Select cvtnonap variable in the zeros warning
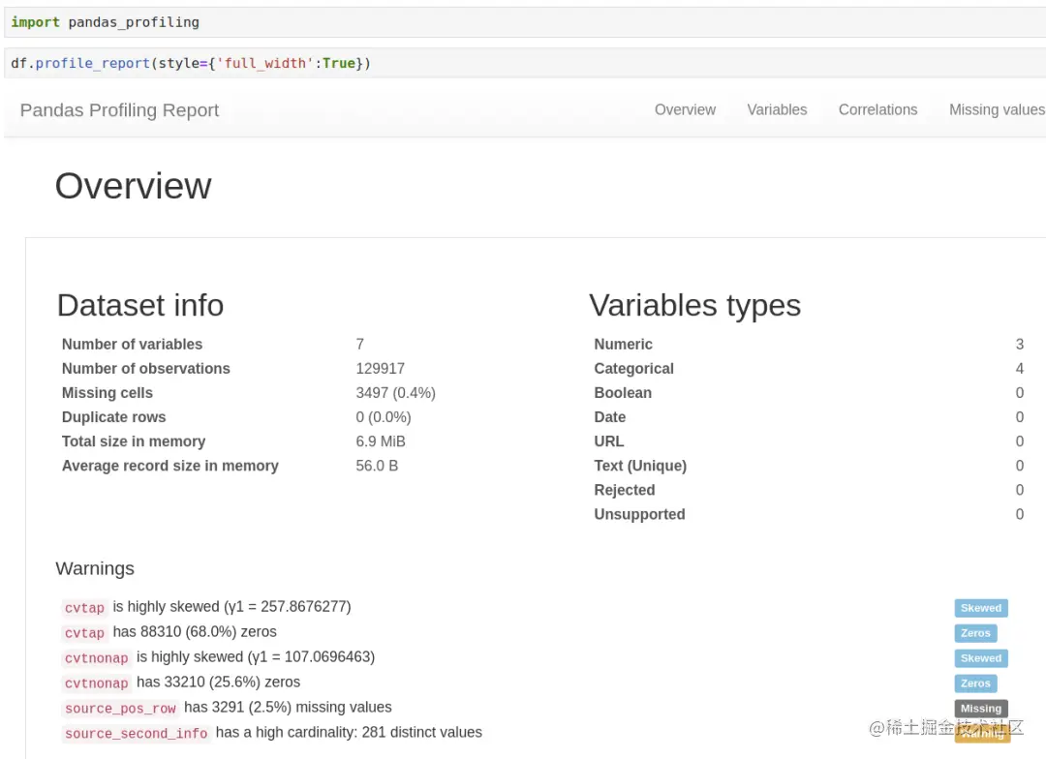This screenshot has height=759, width=1046. [97, 683]
